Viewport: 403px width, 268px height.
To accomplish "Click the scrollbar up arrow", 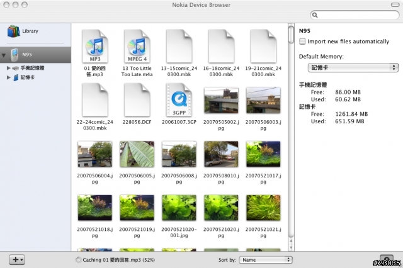I will (x=291, y=241).
